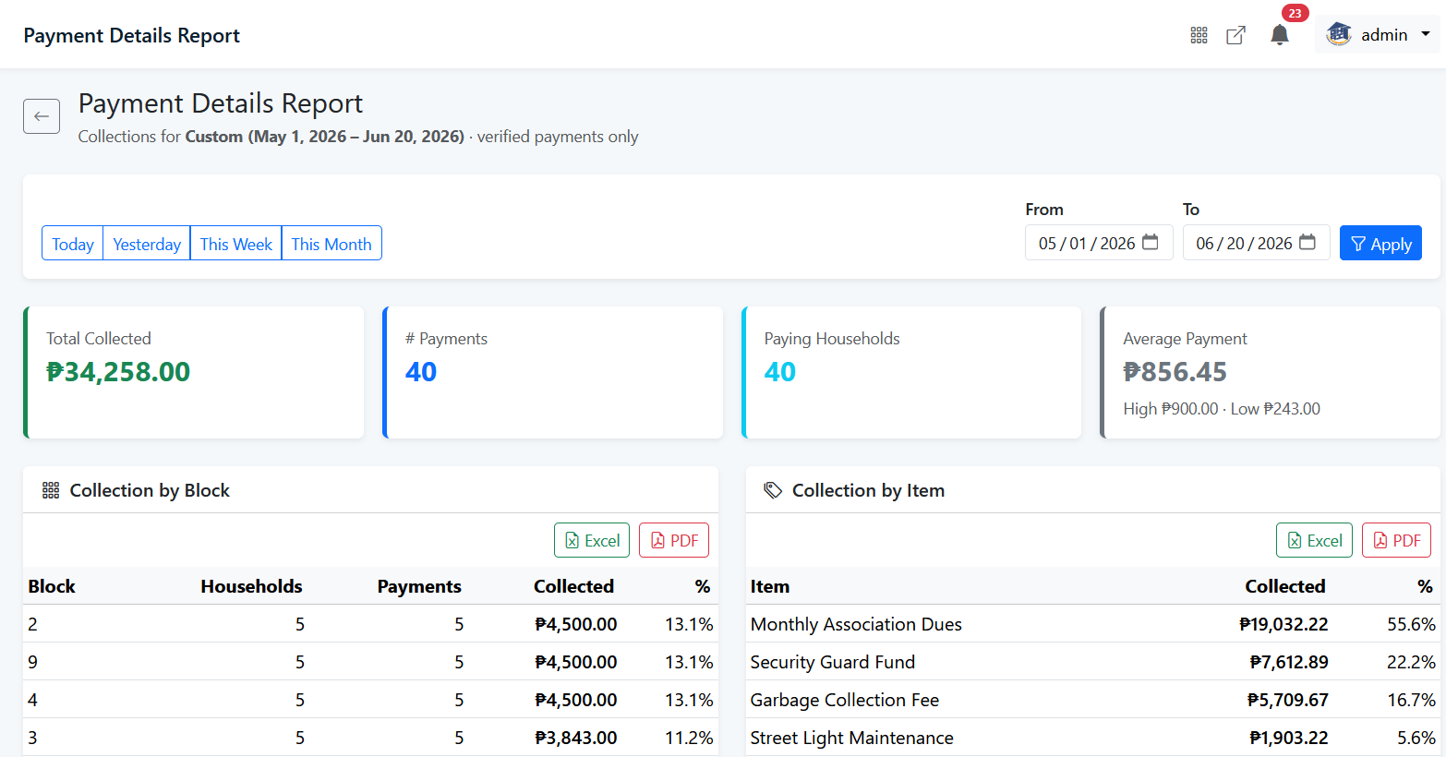This screenshot has width=1446, height=757.
Task: Click the Payment Details Report heading
Action: point(220,103)
